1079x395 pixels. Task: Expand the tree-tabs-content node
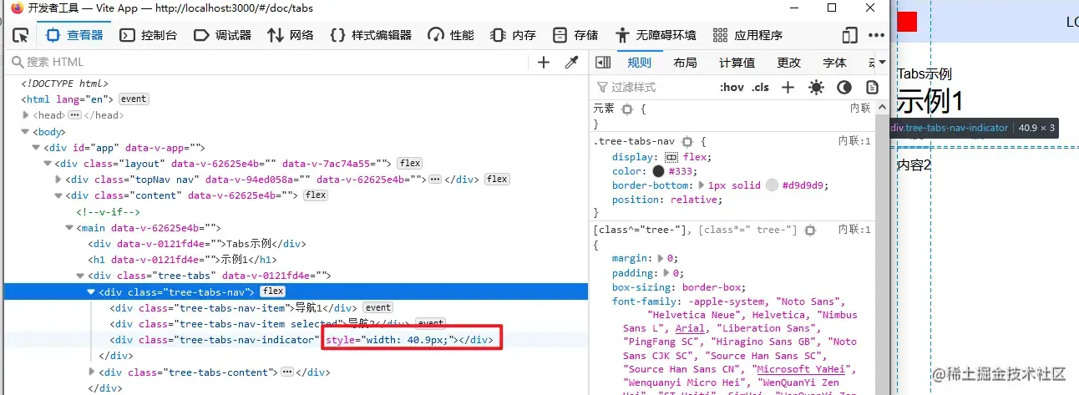[x=91, y=372]
